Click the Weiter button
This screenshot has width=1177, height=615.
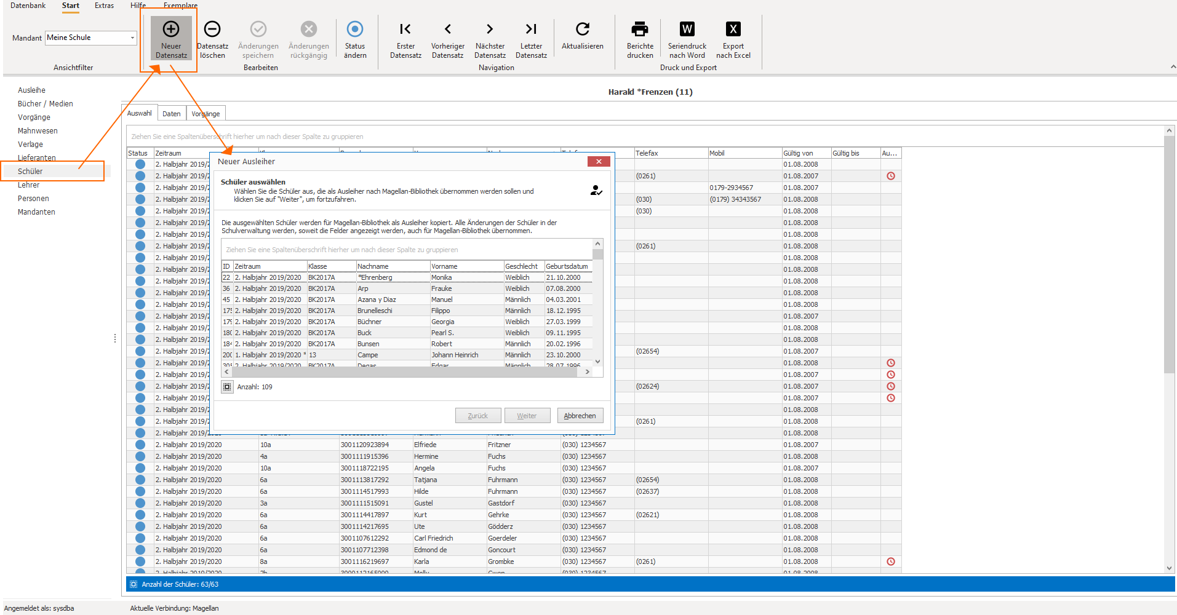tap(527, 416)
